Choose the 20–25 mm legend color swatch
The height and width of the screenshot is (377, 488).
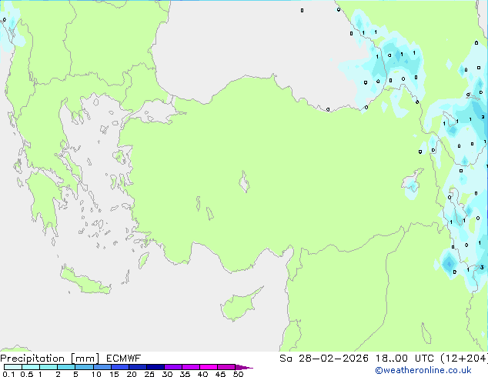point(138,367)
